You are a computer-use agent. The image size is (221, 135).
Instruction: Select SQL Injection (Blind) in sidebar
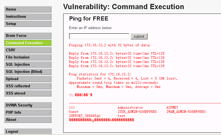tap(28, 72)
